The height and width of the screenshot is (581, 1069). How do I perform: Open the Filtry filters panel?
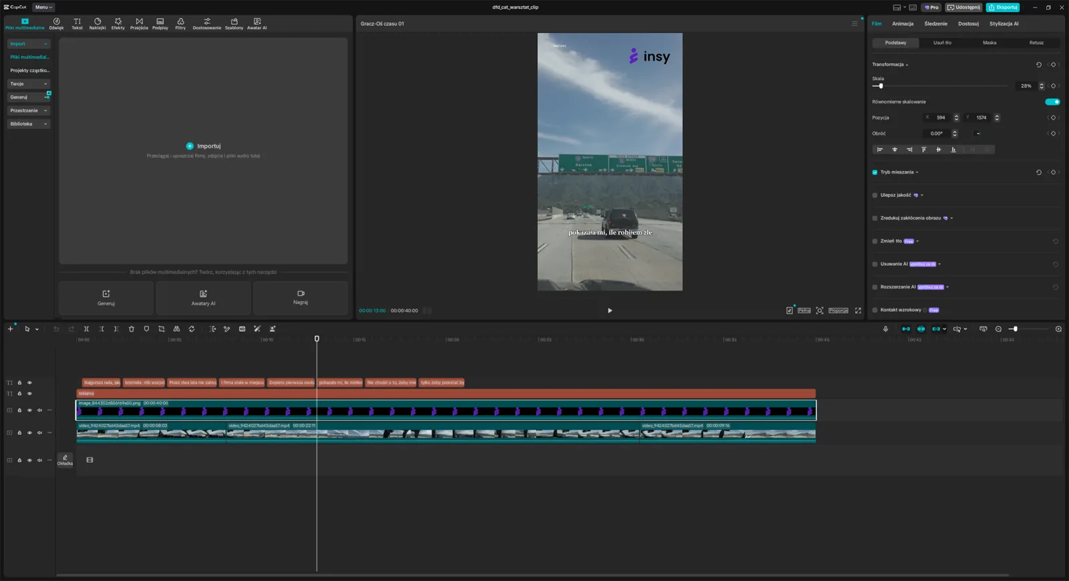[180, 24]
